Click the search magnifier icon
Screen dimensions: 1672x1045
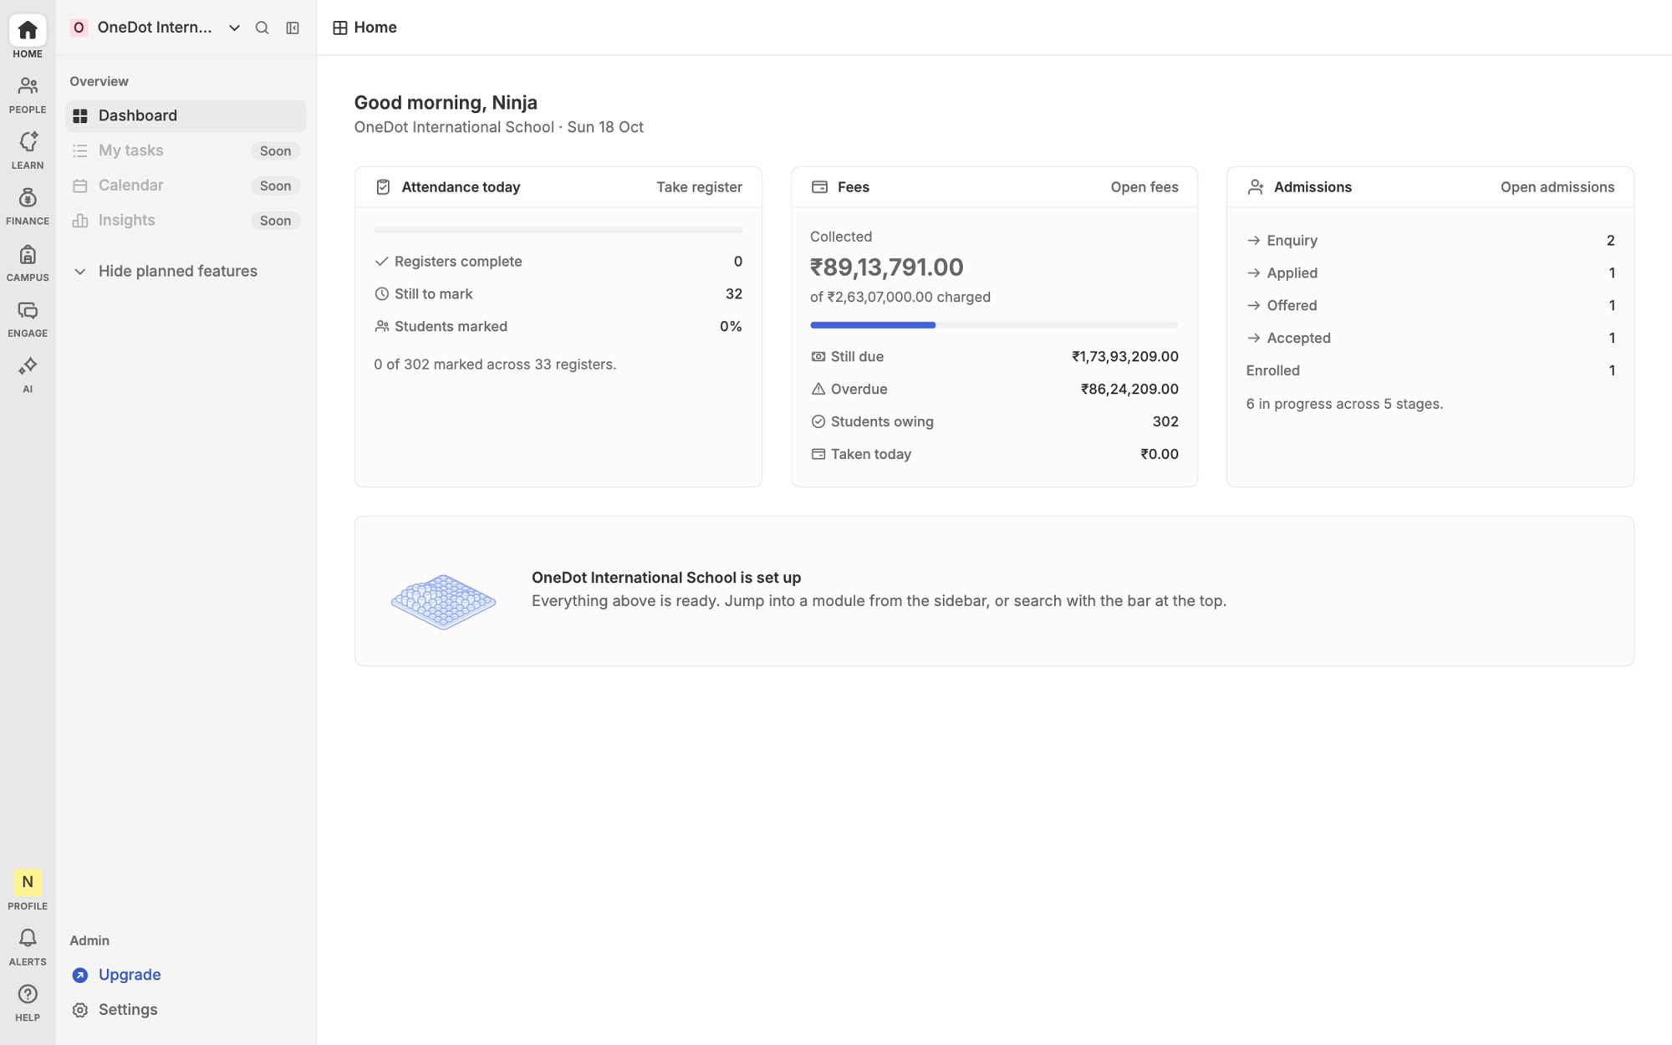click(262, 28)
